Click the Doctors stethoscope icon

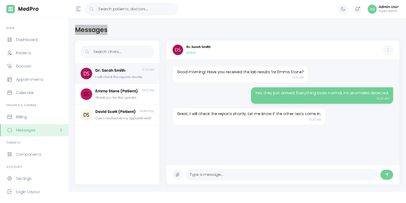coord(10,66)
